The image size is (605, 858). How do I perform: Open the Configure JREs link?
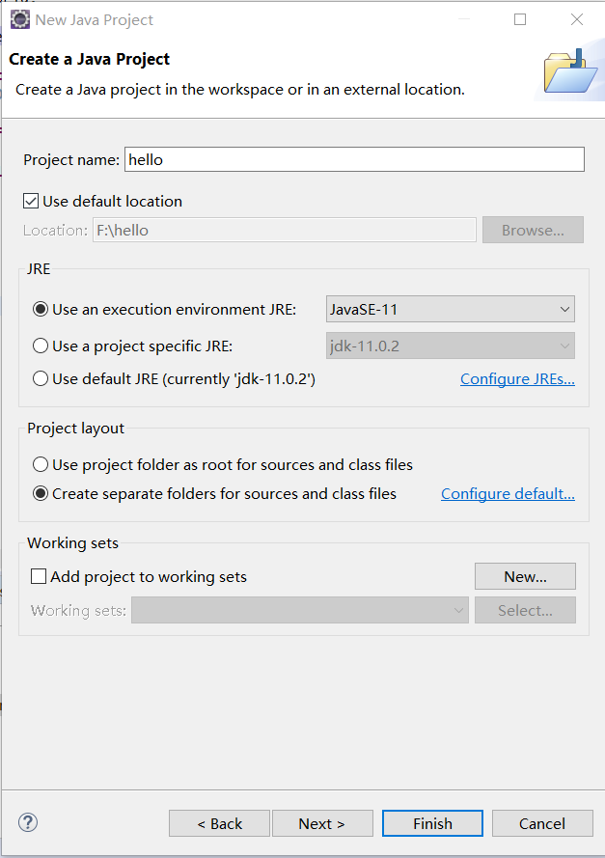click(517, 379)
